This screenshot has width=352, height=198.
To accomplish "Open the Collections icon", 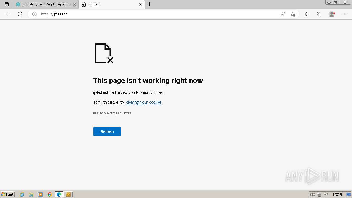I will tap(319, 14).
